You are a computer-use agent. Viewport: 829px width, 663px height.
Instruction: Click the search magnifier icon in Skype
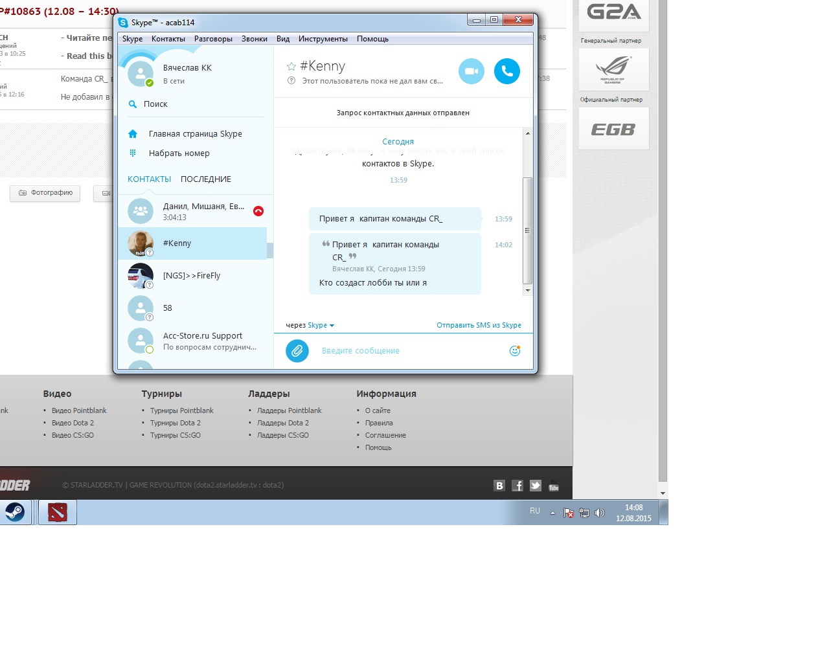[133, 104]
